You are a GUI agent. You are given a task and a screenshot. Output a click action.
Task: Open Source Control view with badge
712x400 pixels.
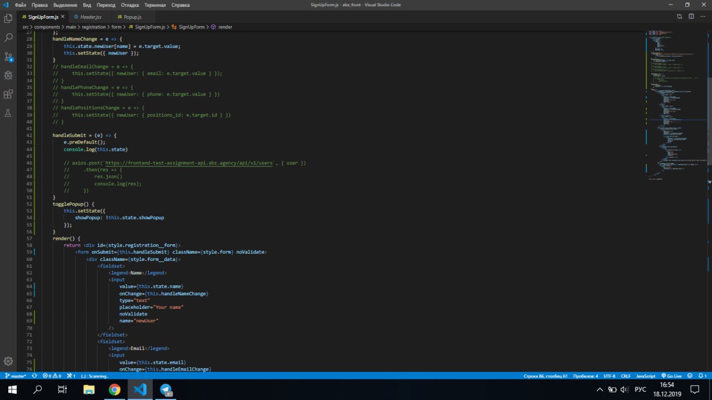click(x=8, y=57)
